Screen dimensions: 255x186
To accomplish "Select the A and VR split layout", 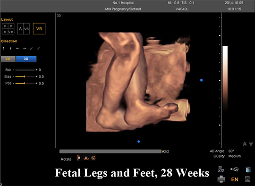I will pyautogui.click(x=24, y=29).
